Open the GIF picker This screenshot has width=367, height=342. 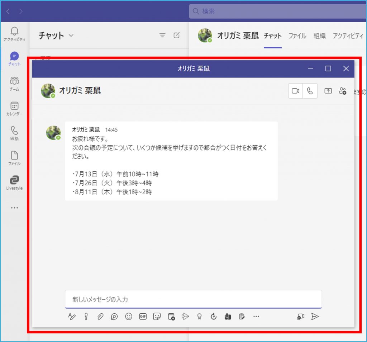(143, 317)
